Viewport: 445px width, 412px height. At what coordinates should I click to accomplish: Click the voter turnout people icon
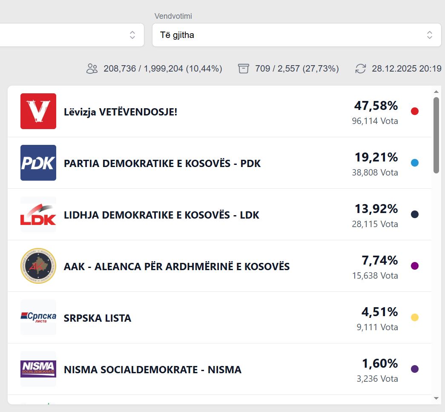click(x=92, y=69)
